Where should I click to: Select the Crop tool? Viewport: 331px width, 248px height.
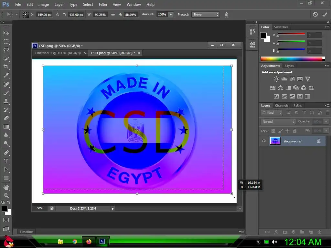click(6, 67)
